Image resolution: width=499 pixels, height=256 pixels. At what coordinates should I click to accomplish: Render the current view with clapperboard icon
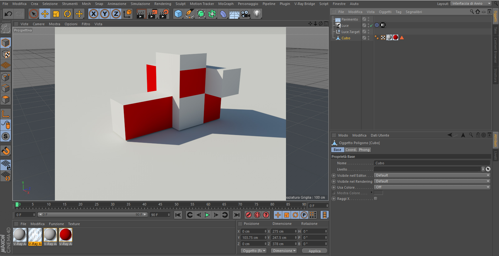(x=141, y=14)
